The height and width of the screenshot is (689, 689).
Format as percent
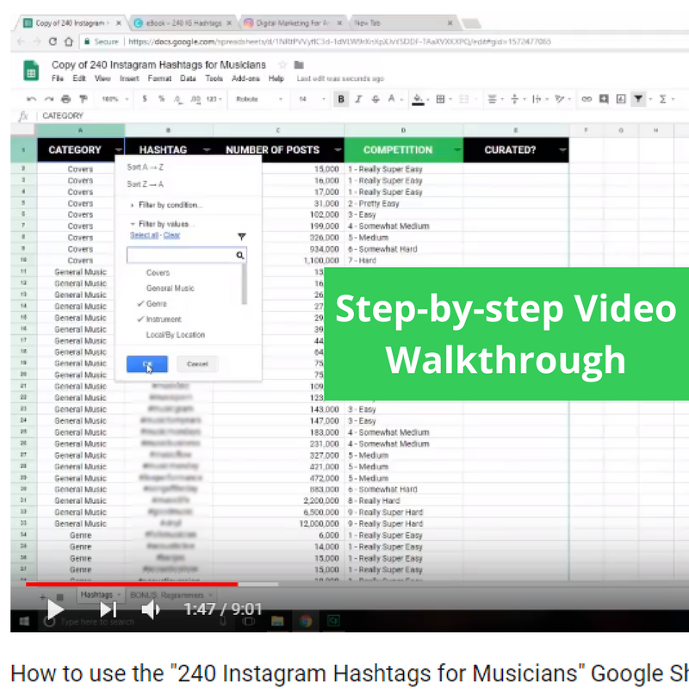[x=161, y=99]
